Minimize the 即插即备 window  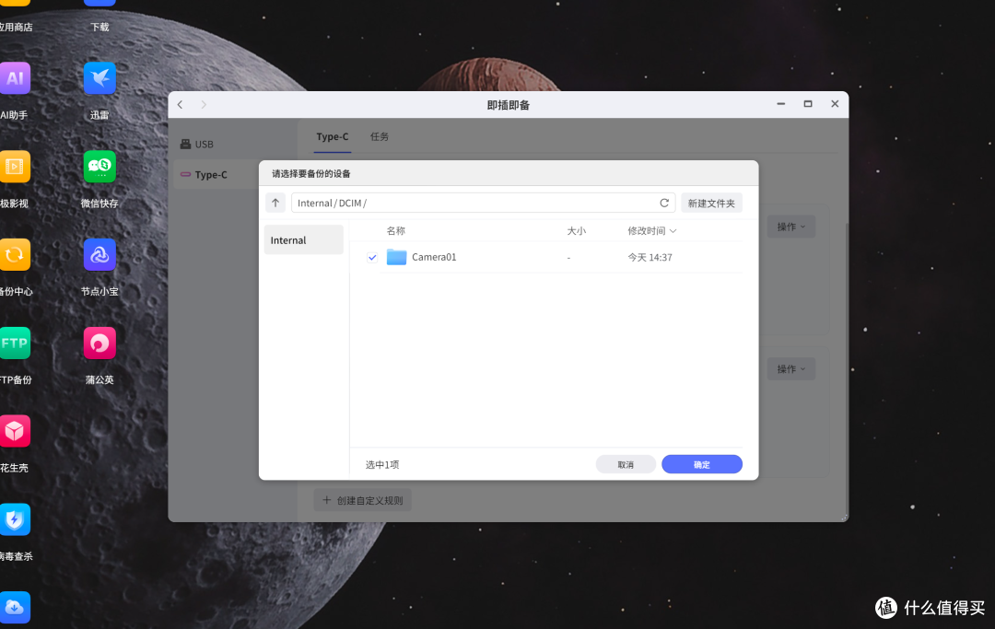click(781, 104)
